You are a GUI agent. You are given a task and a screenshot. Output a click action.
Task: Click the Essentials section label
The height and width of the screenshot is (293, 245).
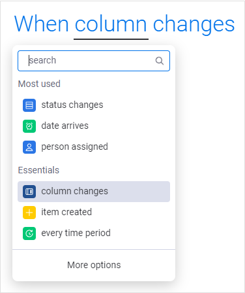(x=38, y=170)
